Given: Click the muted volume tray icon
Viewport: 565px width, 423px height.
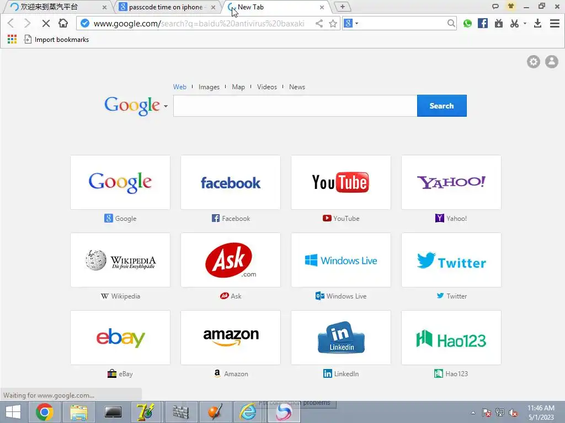Looking at the screenshot, I should [x=513, y=413].
